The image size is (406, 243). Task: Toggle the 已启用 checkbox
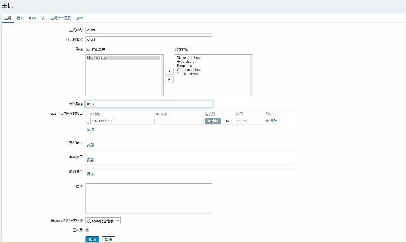pos(87,230)
